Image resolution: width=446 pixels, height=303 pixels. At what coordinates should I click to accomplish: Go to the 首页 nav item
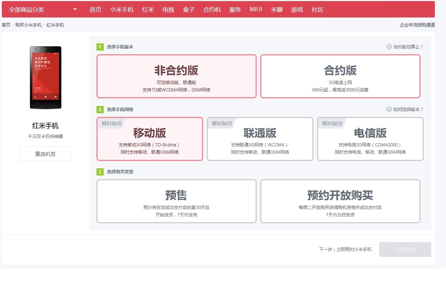click(x=95, y=9)
